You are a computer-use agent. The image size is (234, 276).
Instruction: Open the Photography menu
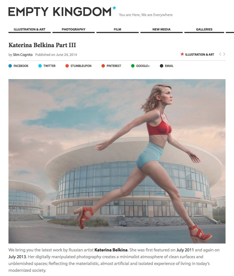point(73,29)
